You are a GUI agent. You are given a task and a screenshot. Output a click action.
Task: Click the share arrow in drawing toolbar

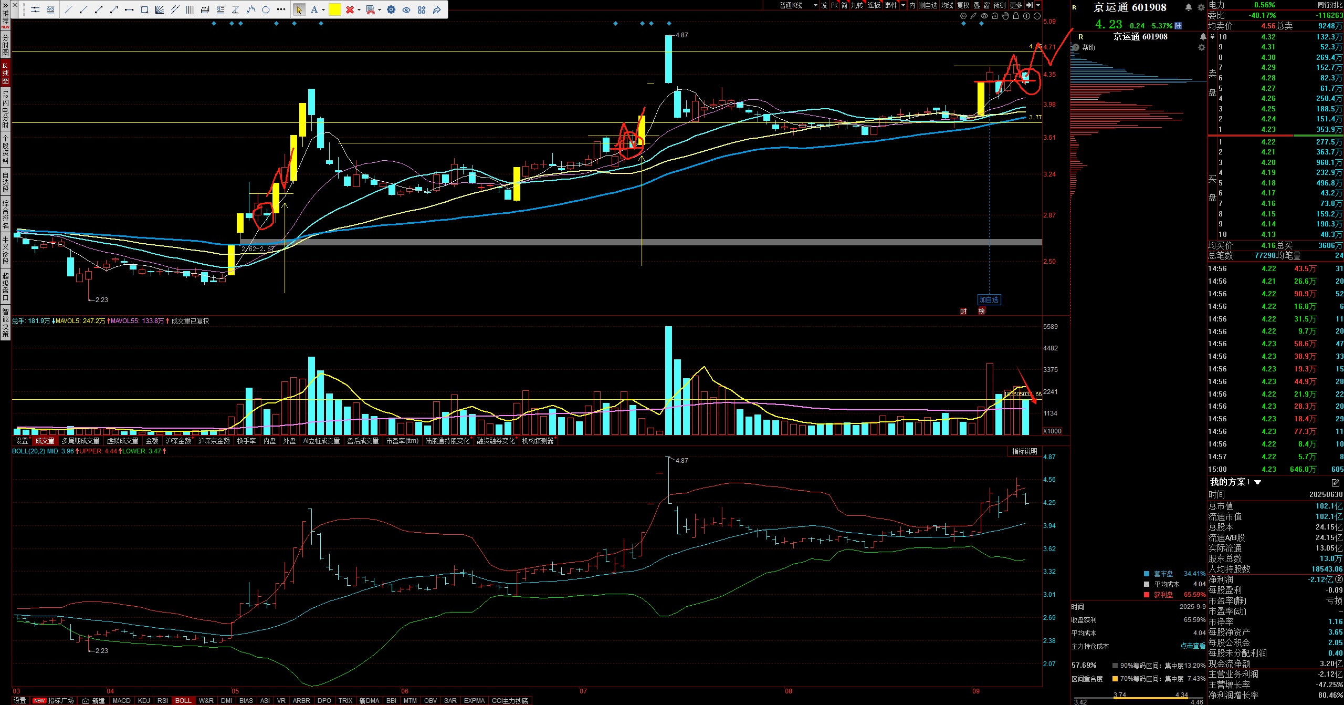pyautogui.click(x=437, y=9)
